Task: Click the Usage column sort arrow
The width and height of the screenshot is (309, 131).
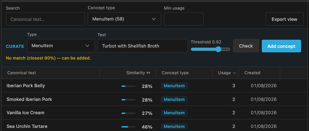Action: (x=234, y=73)
